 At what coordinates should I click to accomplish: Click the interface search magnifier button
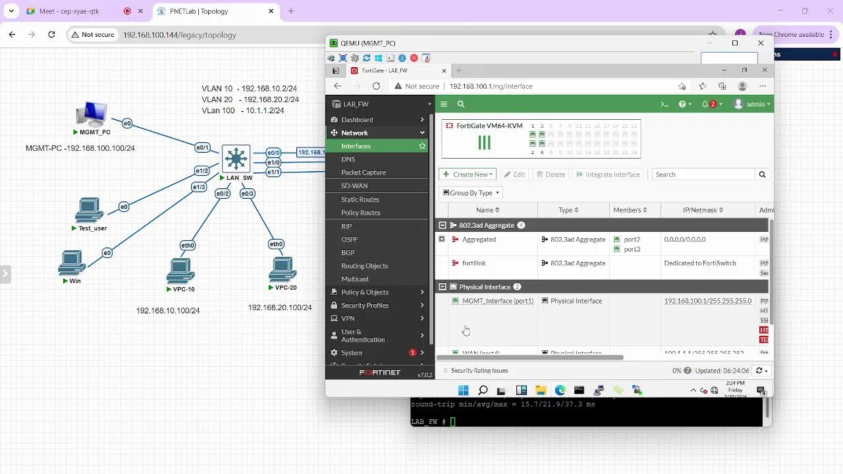(762, 174)
